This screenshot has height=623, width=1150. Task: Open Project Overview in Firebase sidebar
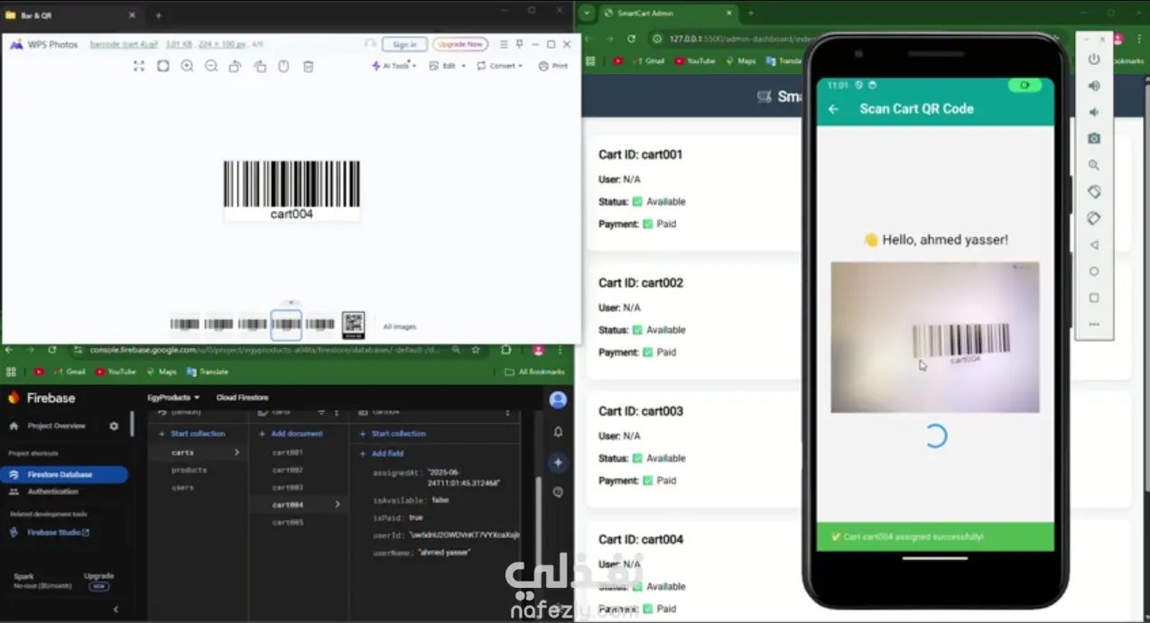[56, 426]
